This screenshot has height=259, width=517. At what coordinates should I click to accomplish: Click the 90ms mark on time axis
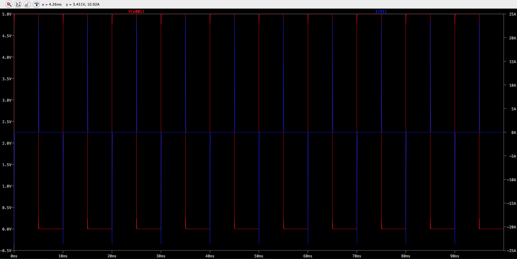click(x=455, y=256)
